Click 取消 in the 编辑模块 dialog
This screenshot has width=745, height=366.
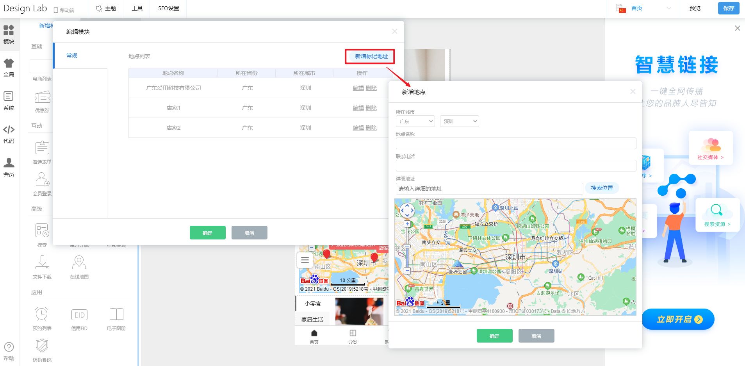tap(249, 233)
